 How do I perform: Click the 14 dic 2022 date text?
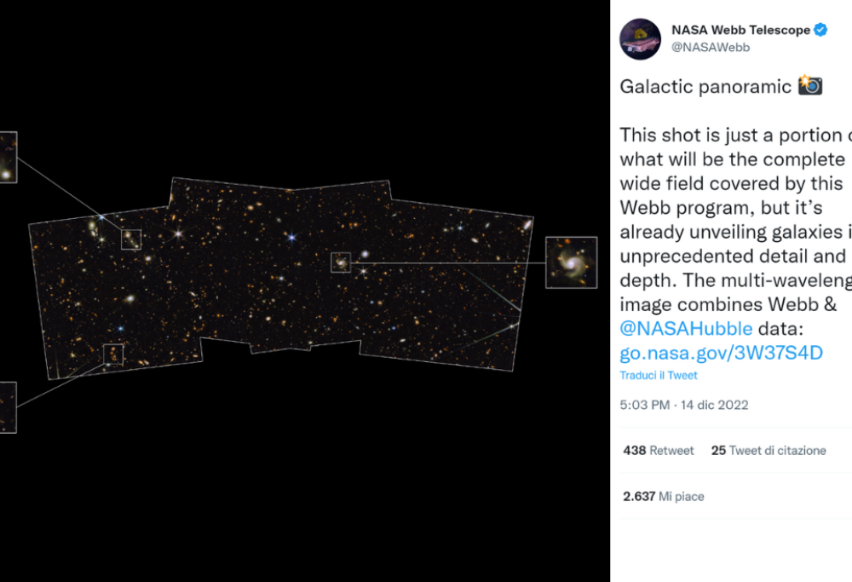[x=714, y=405]
